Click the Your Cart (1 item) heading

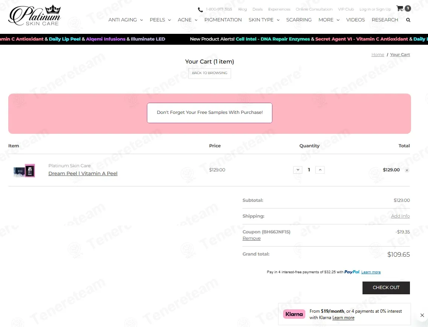point(209,62)
